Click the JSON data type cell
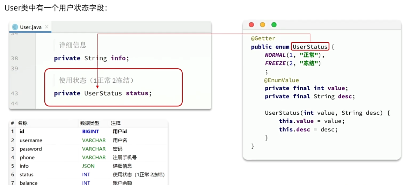Image resolution: width=404 pixels, height=185 pixels. [88, 166]
